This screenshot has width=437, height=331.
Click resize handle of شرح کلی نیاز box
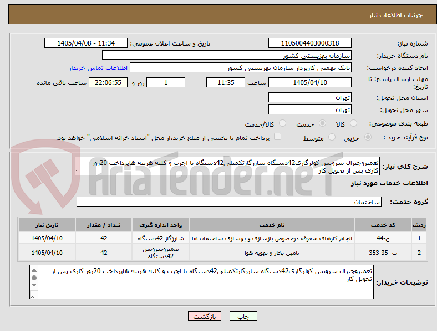78,173
